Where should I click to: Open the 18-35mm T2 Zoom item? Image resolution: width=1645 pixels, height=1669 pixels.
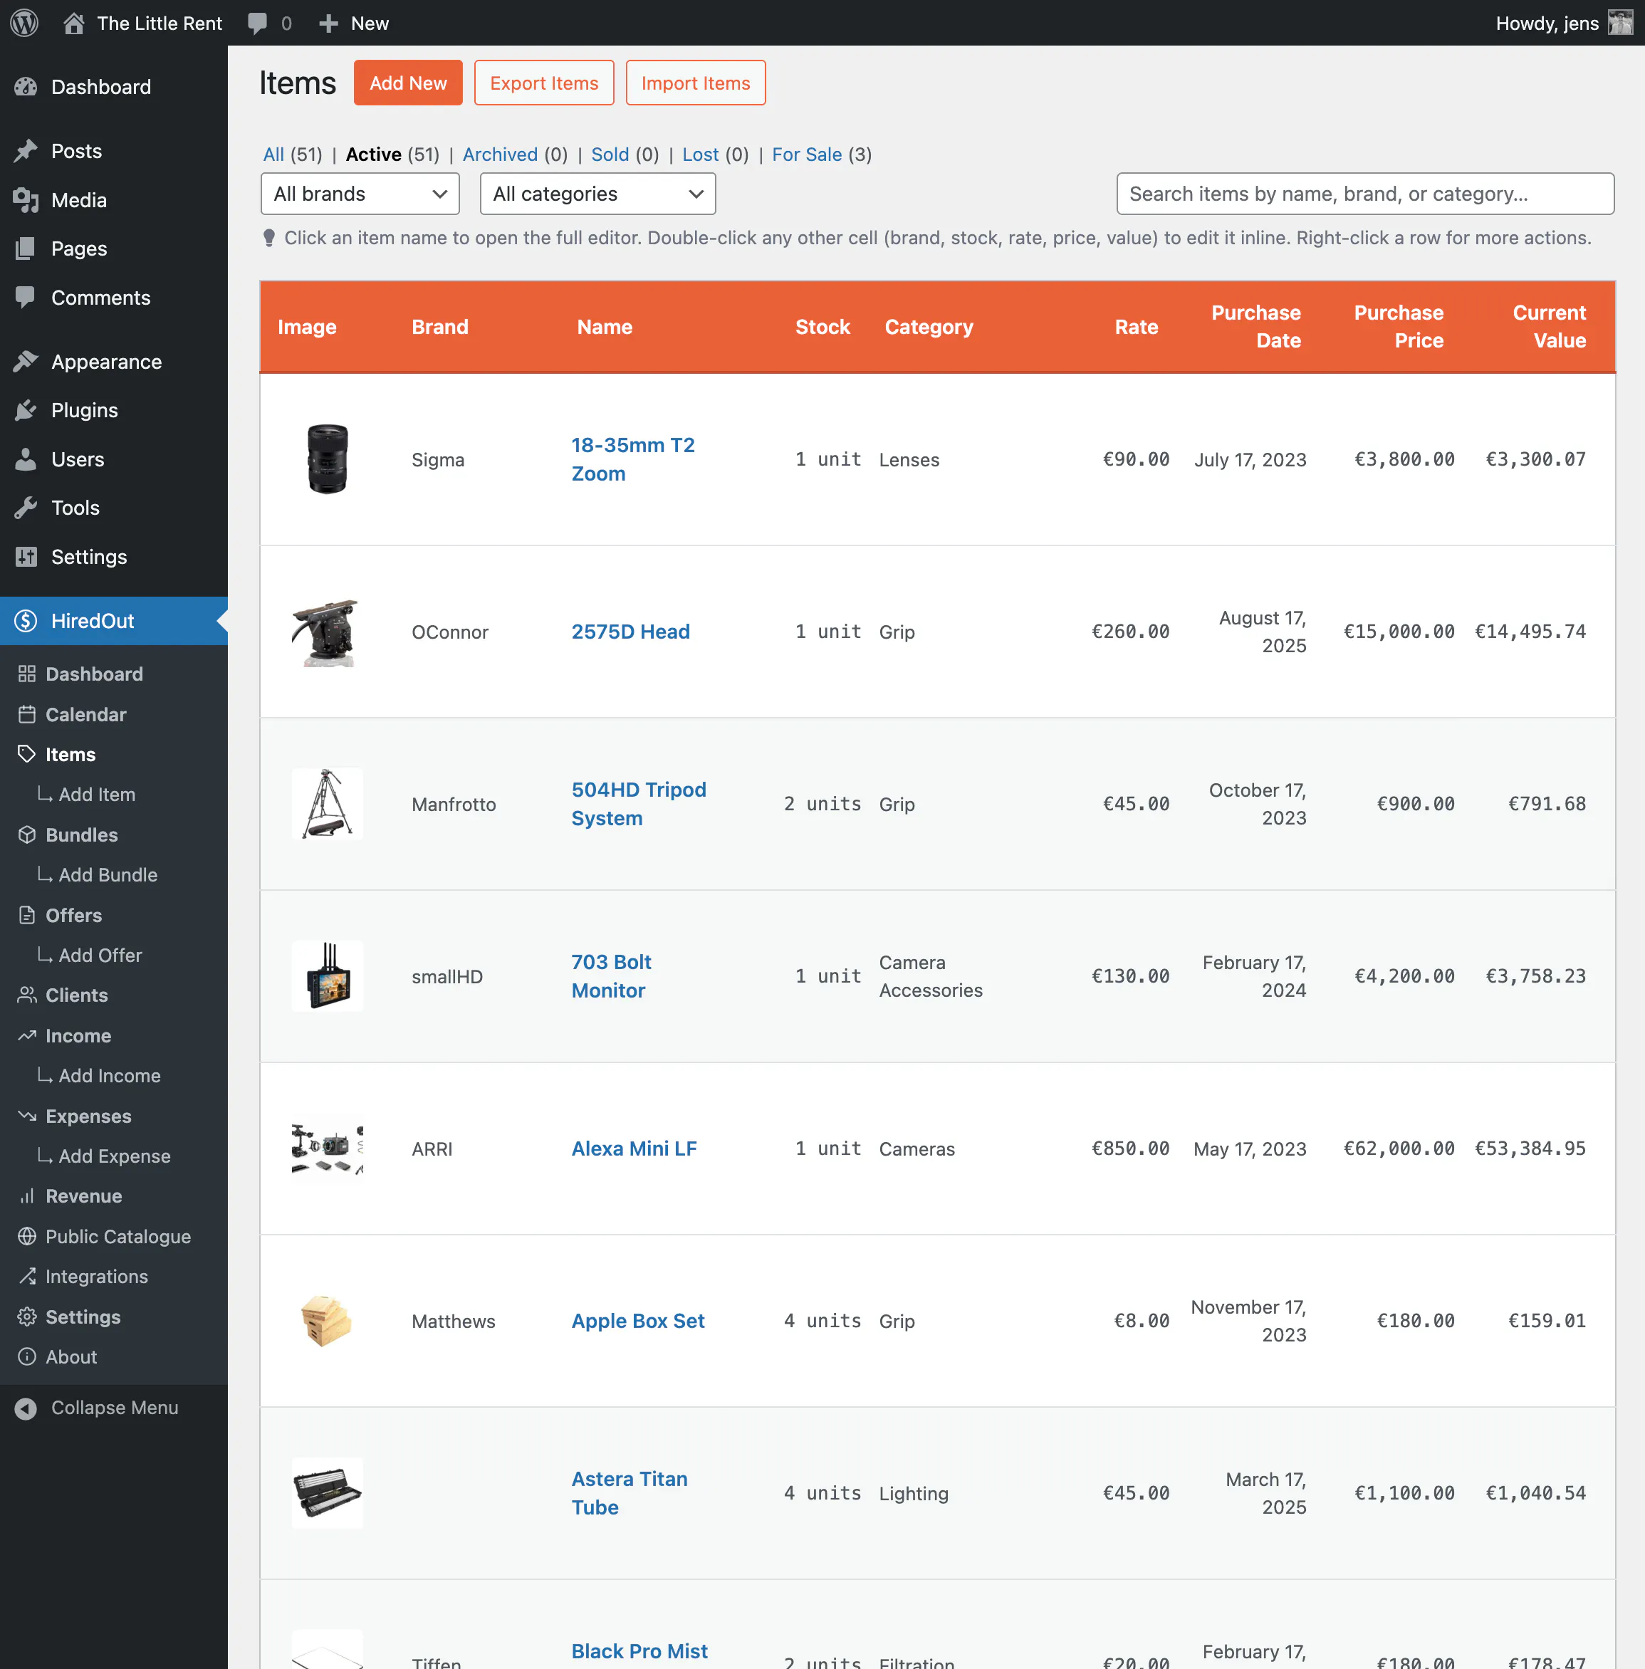tap(633, 459)
